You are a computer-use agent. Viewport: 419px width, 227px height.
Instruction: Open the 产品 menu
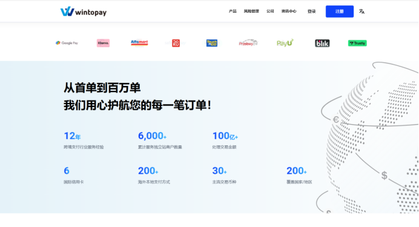233,12
